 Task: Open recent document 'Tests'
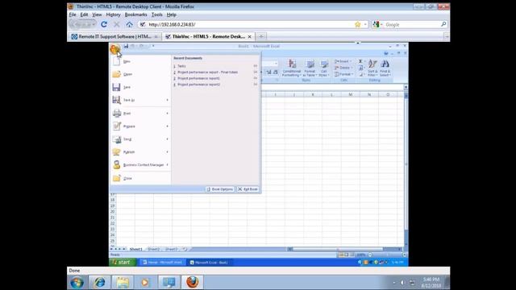(215, 66)
